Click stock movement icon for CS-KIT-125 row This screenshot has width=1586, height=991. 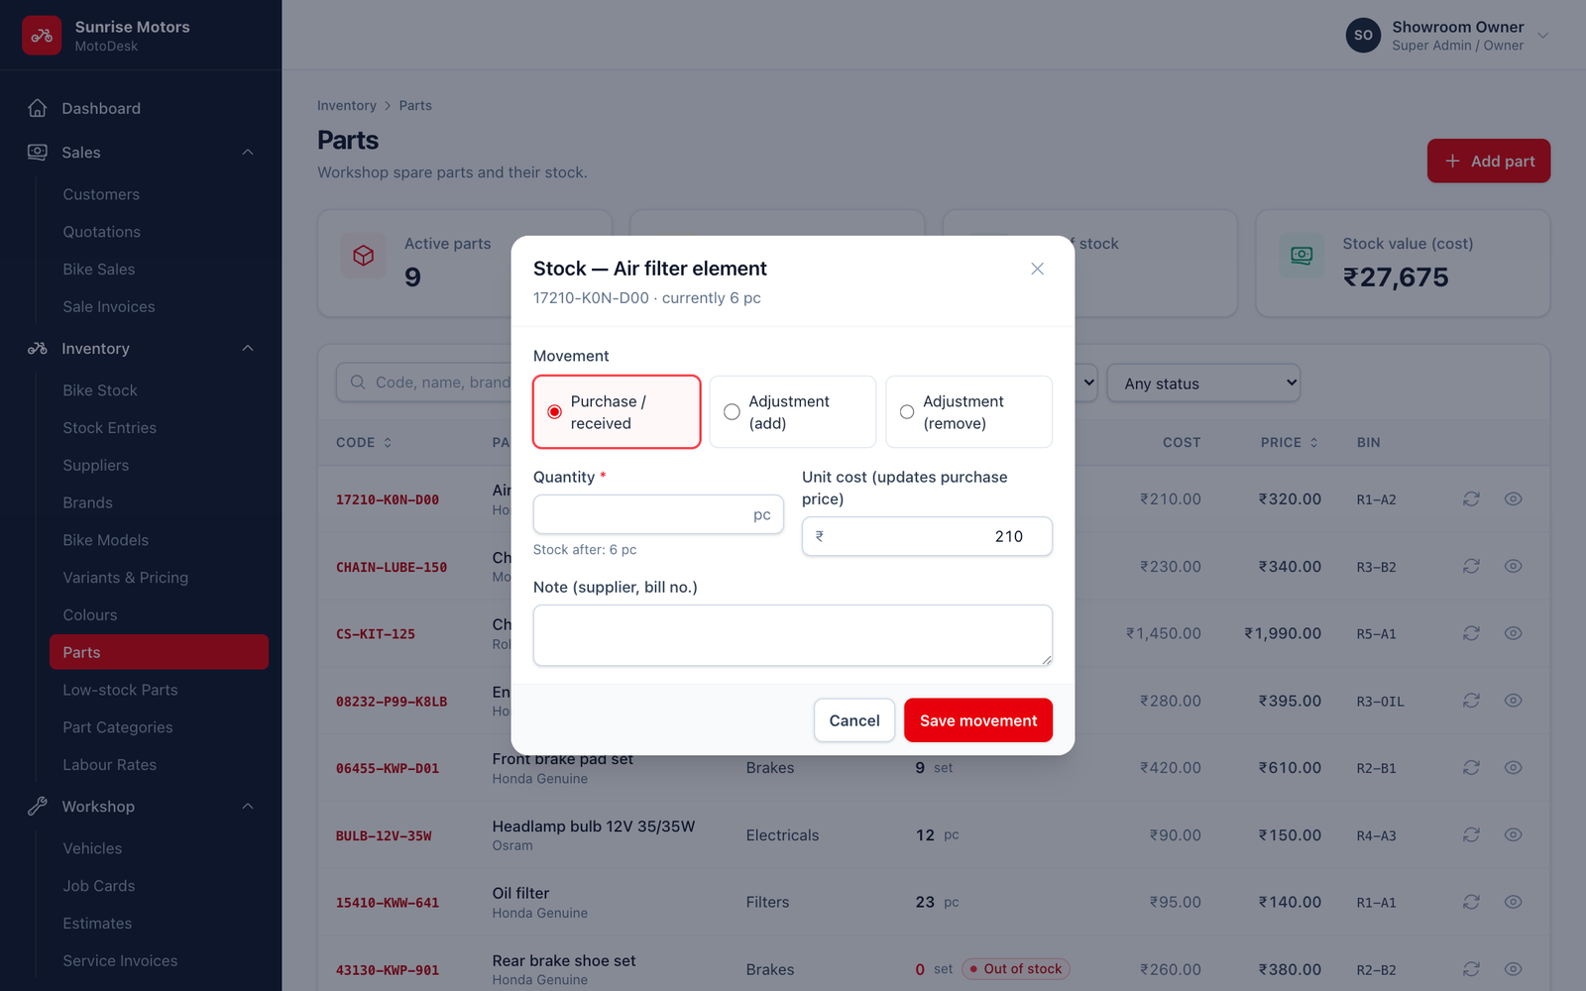[1471, 633]
